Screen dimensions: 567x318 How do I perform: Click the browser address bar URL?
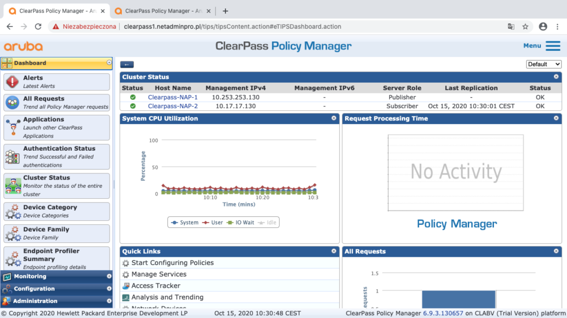coord(233,26)
